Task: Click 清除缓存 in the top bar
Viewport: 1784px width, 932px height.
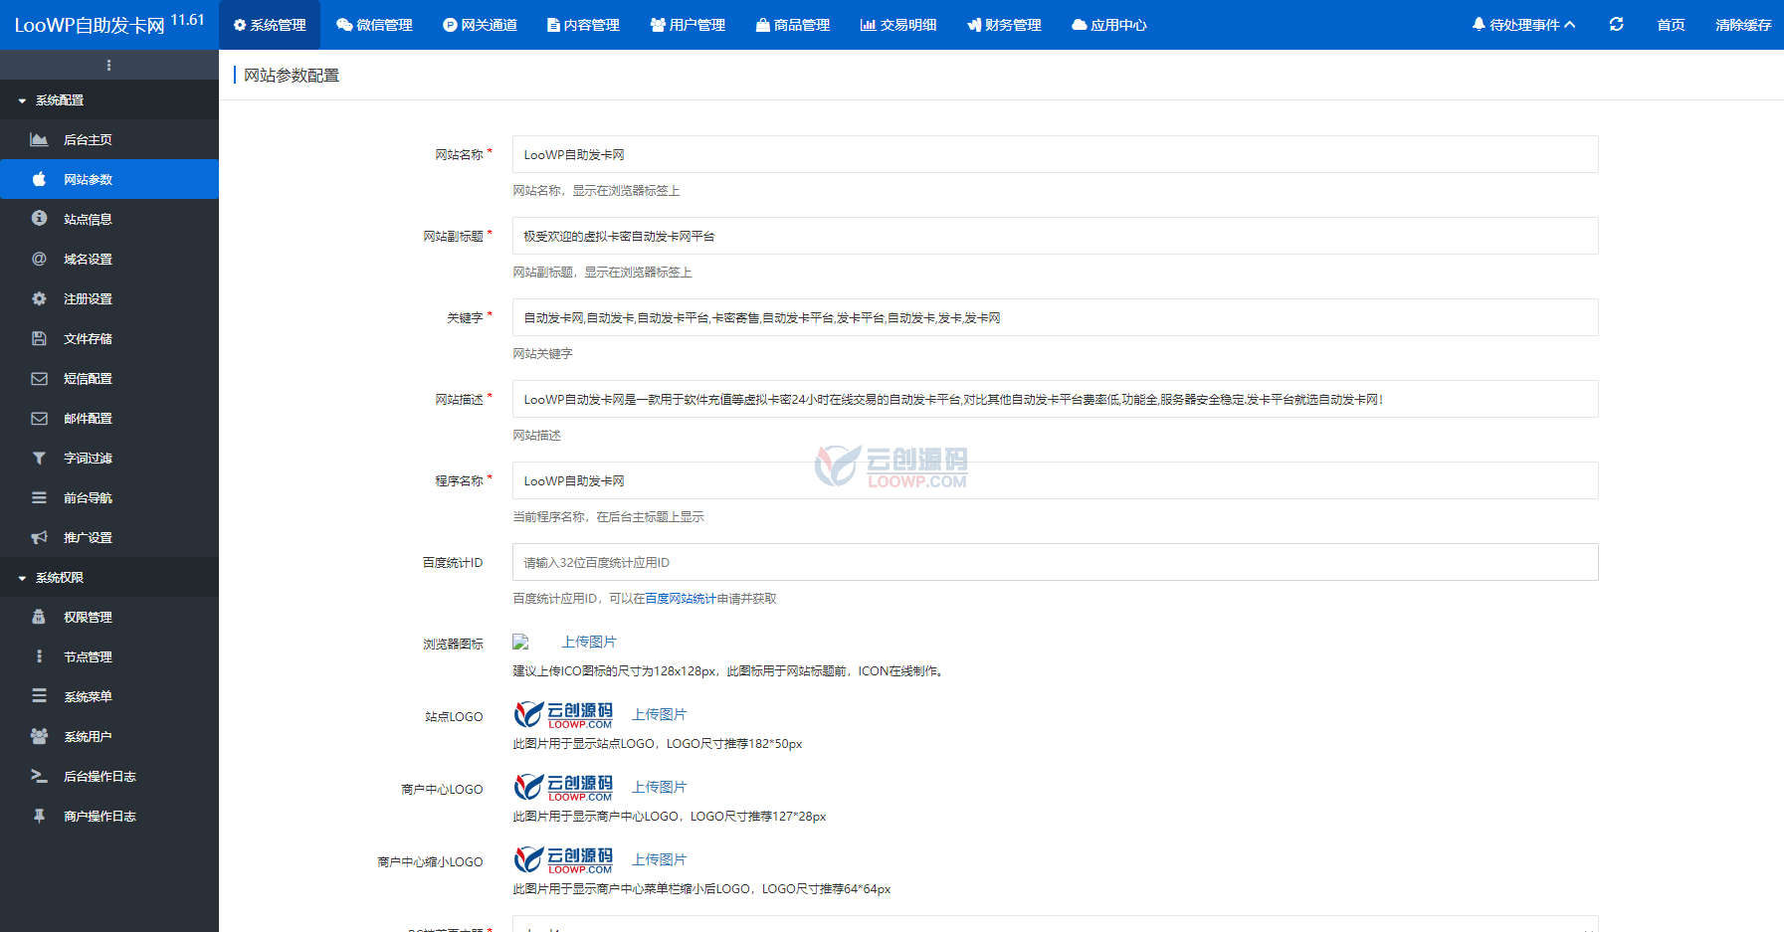Action: click(1743, 25)
